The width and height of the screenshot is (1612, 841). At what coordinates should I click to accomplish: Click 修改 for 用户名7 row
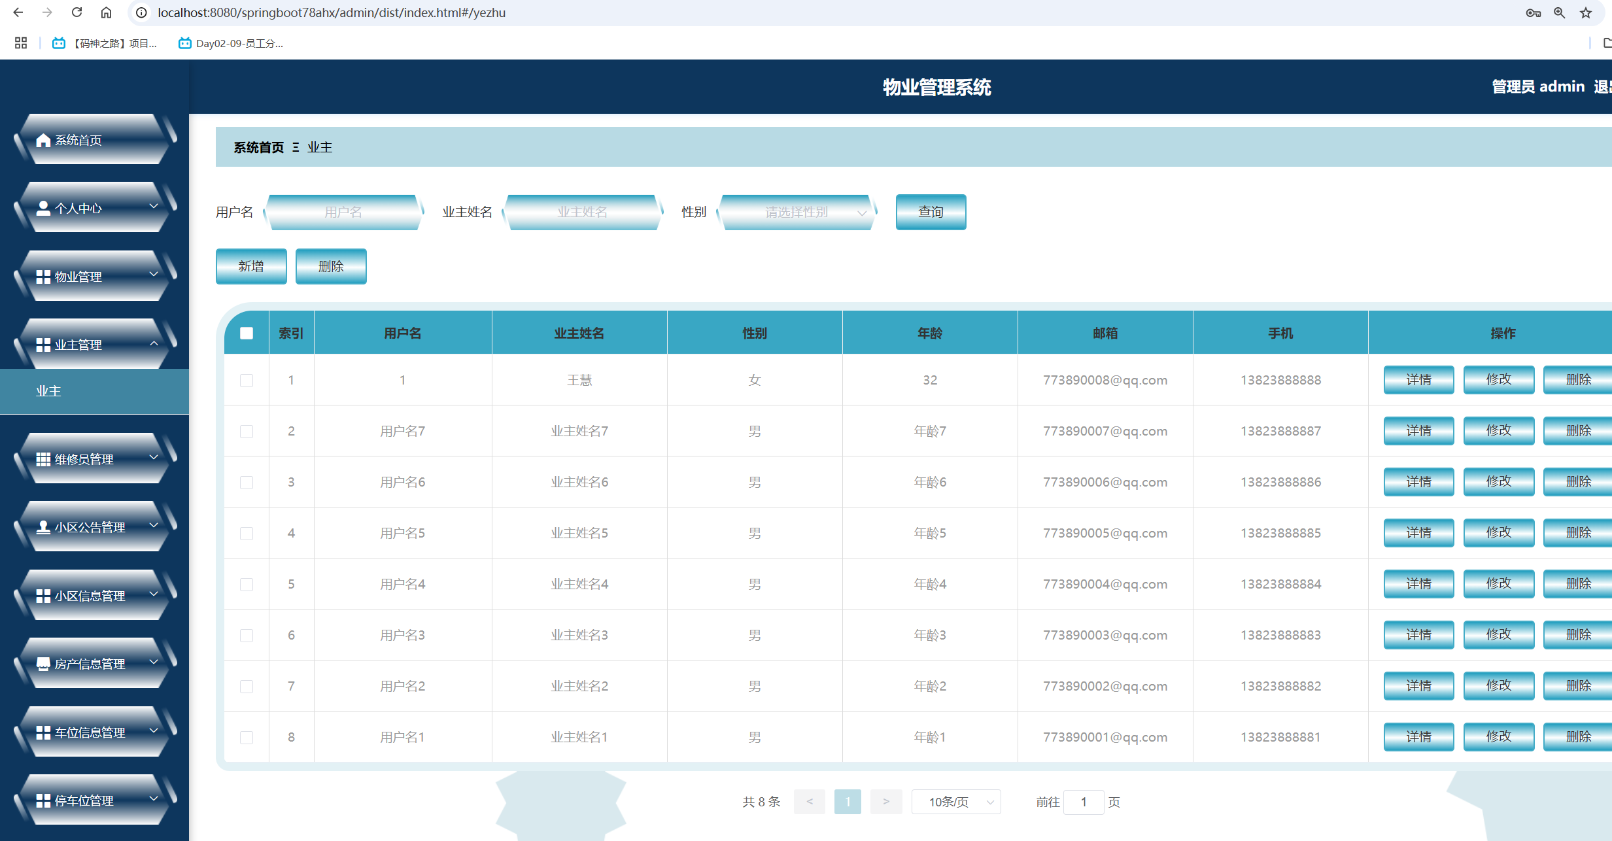tap(1498, 430)
